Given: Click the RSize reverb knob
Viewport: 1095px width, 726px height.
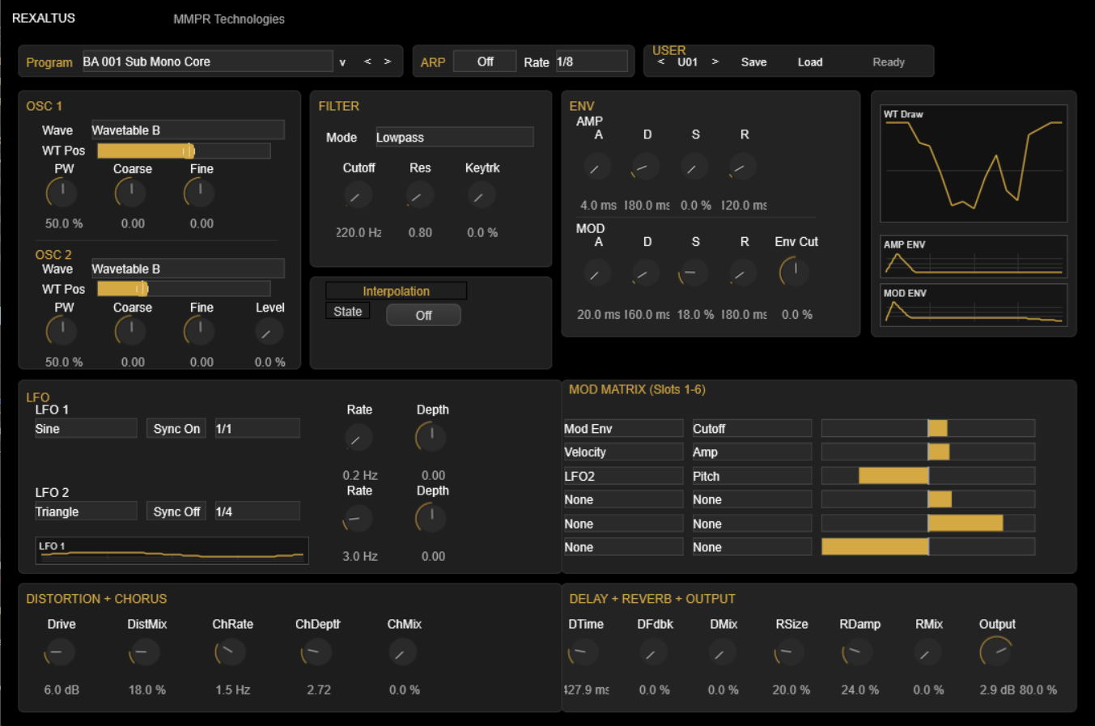Looking at the screenshot, I should pyautogui.click(x=787, y=652).
